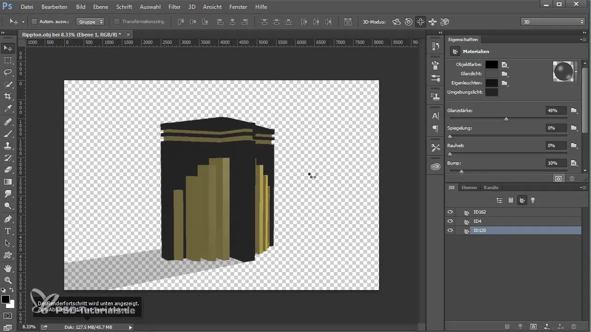This screenshot has width=591, height=332.
Task: Click the foreground color swatch
Action: point(6,299)
